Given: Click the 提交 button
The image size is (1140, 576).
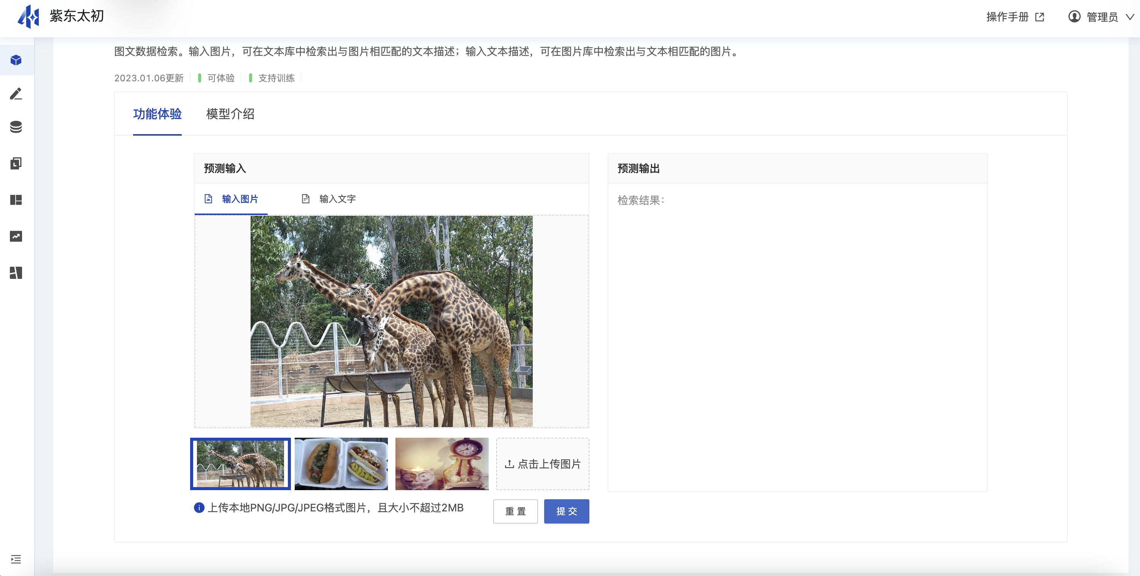Looking at the screenshot, I should pyautogui.click(x=567, y=511).
